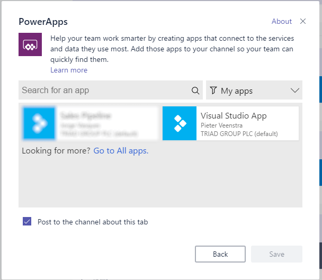This screenshot has width=322, height=280.
Task: Close the PowerApps dialog
Action: click(303, 21)
